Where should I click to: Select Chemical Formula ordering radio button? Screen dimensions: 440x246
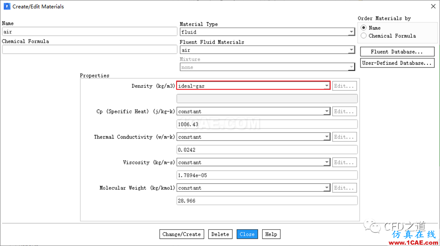(364, 36)
